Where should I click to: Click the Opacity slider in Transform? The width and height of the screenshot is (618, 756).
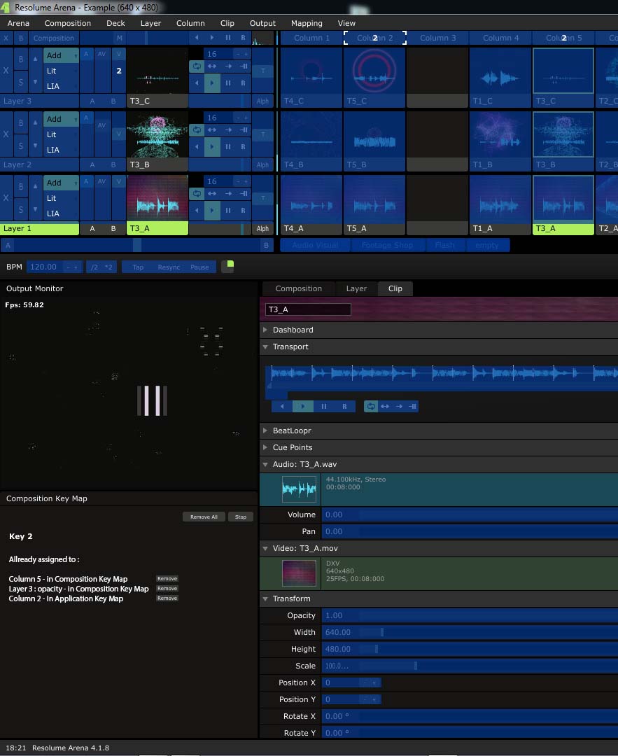(x=469, y=615)
